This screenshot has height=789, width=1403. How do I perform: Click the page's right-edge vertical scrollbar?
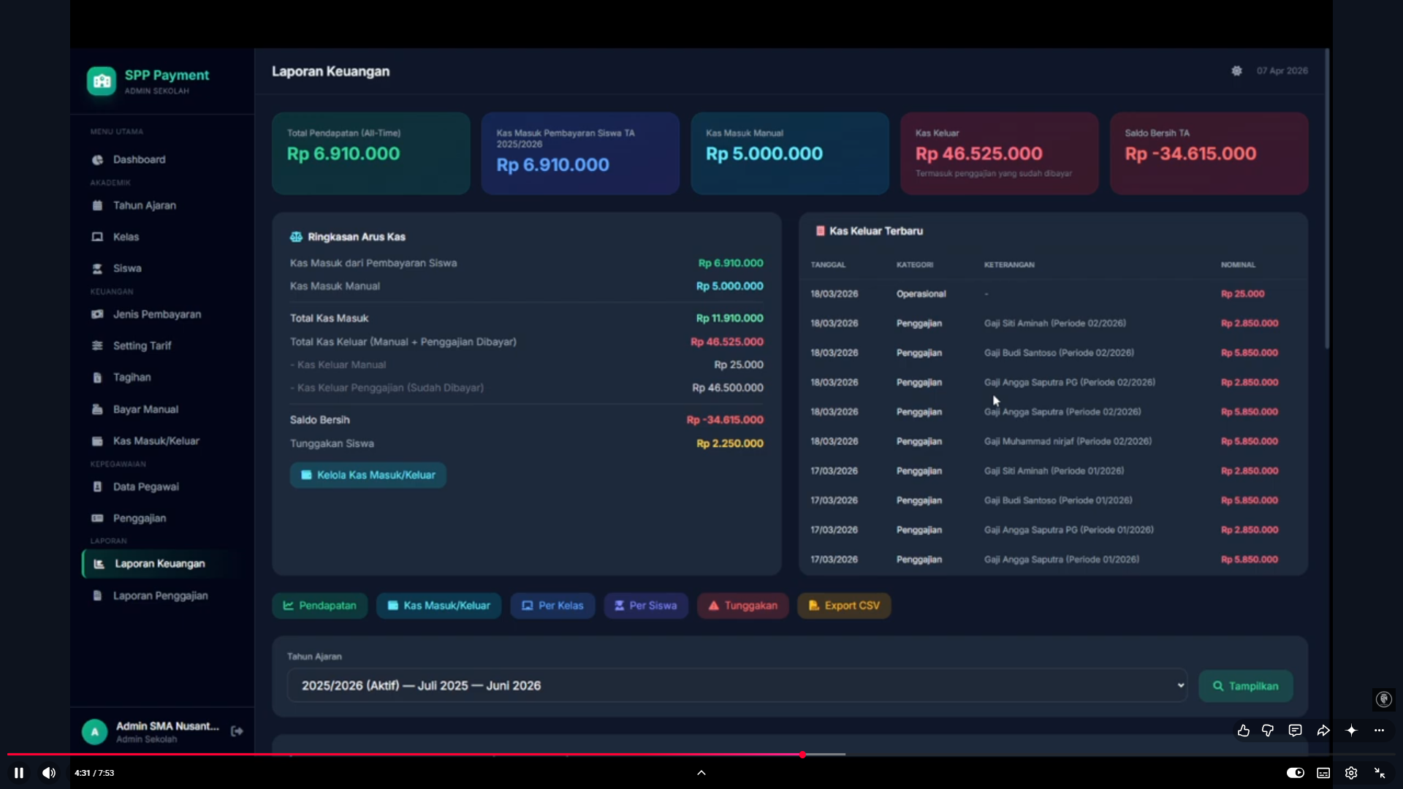point(1327,197)
